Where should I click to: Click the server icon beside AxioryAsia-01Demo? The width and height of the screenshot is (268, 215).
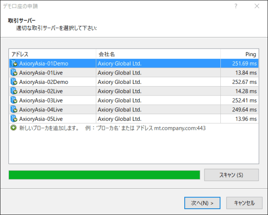click(14, 63)
